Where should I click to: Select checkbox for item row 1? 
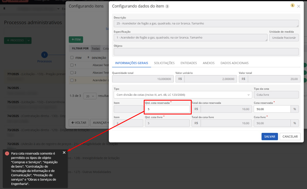pyautogui.click(x=72, y=65)
